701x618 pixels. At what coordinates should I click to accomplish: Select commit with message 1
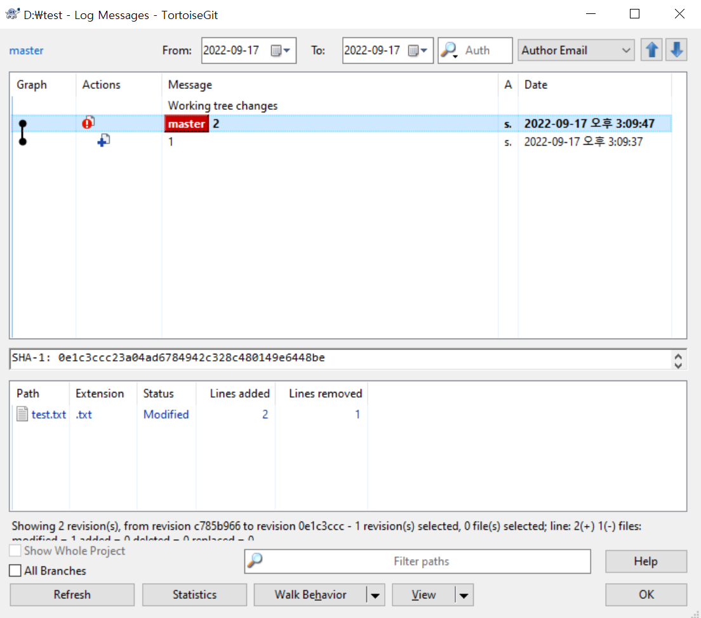click(x=341, y=142)
